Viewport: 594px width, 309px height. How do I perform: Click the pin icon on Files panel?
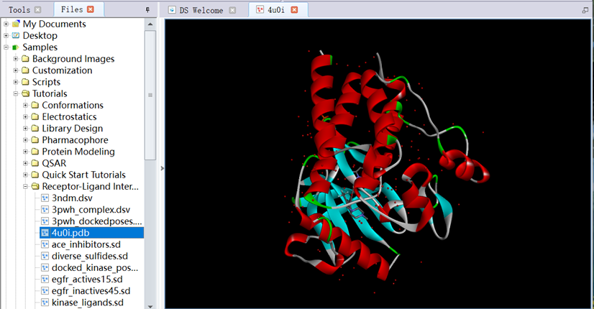[148, 10]
